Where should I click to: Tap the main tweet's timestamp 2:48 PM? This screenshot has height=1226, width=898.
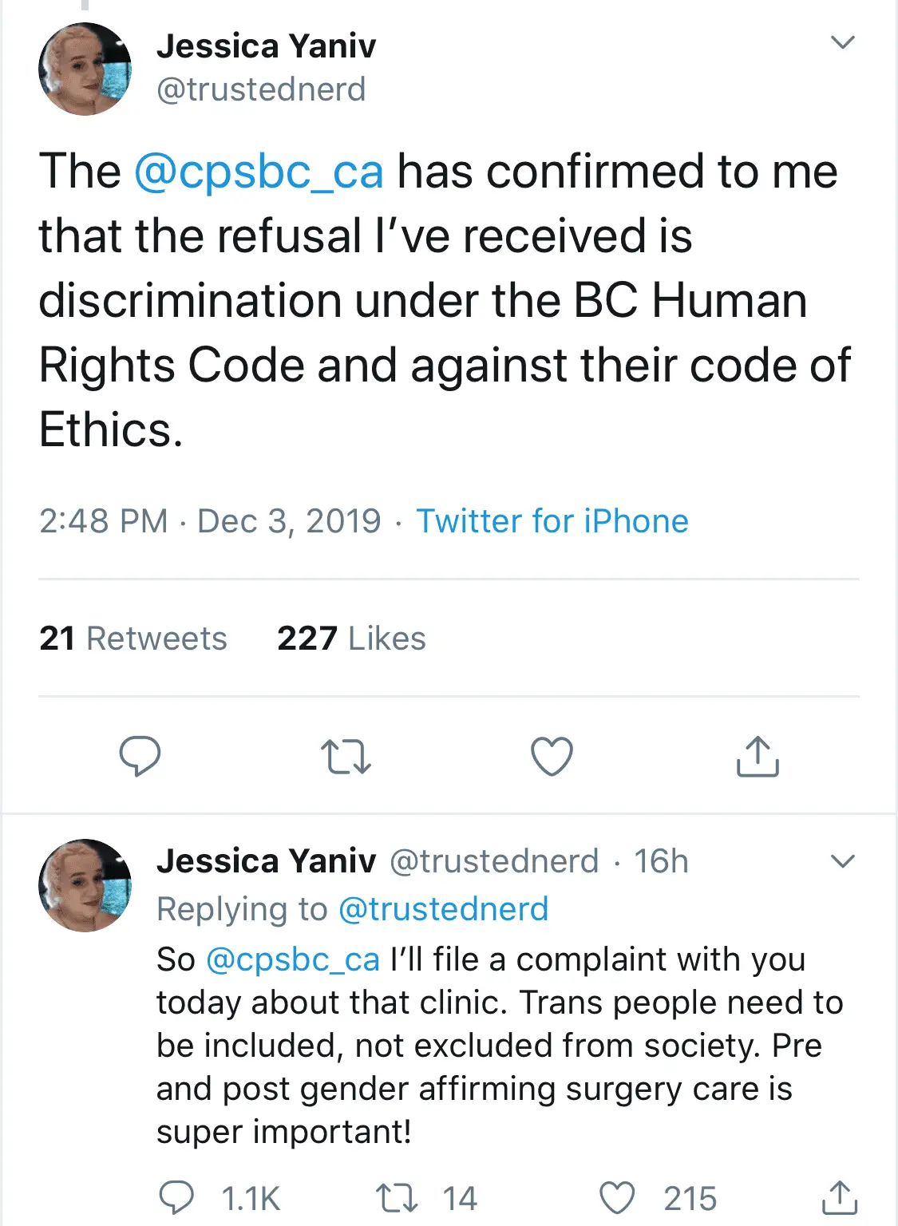point(103,521)
